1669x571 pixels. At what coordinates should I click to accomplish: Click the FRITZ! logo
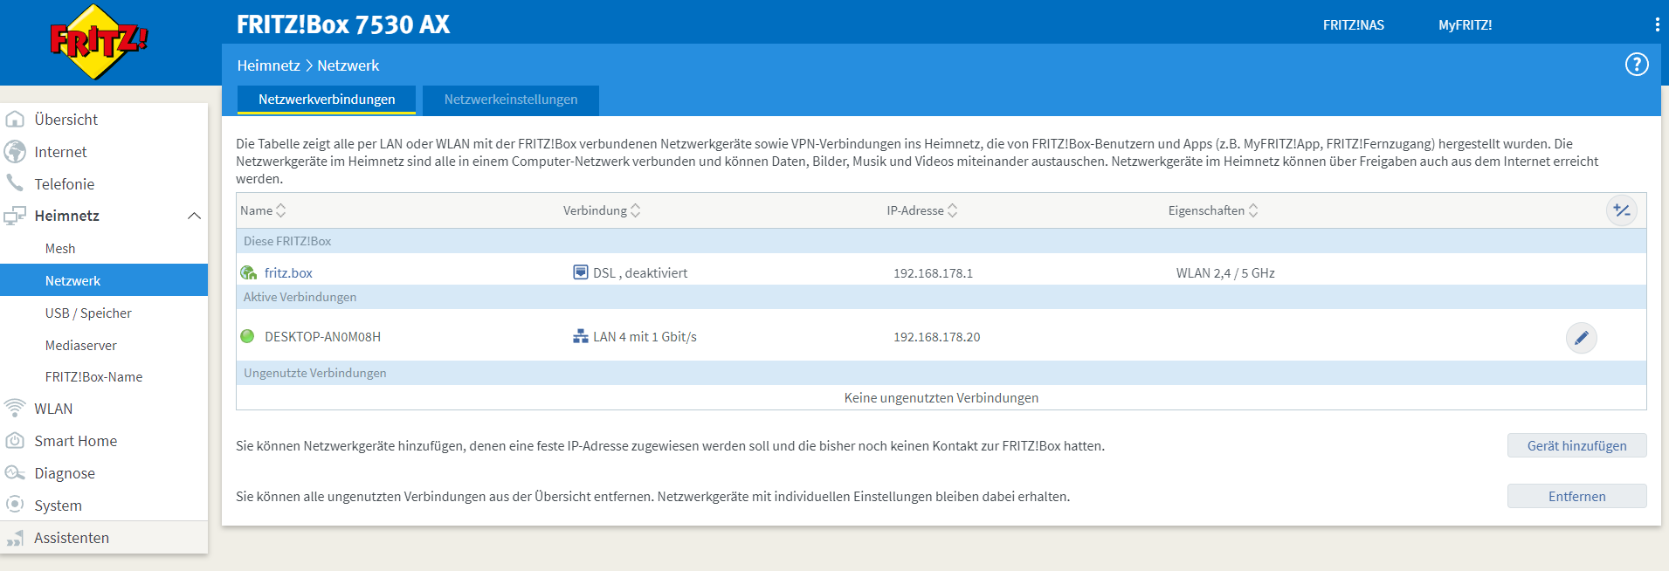(x=99, y=42)
